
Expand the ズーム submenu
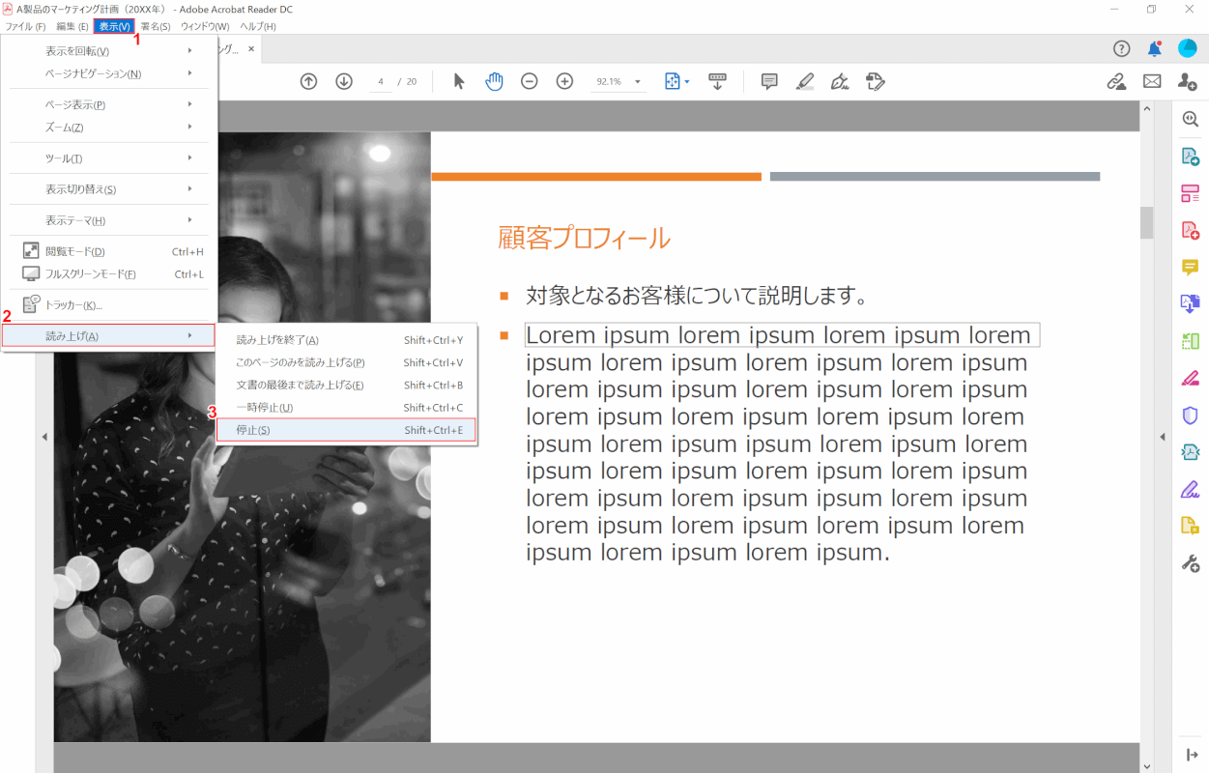pos(108,128)
